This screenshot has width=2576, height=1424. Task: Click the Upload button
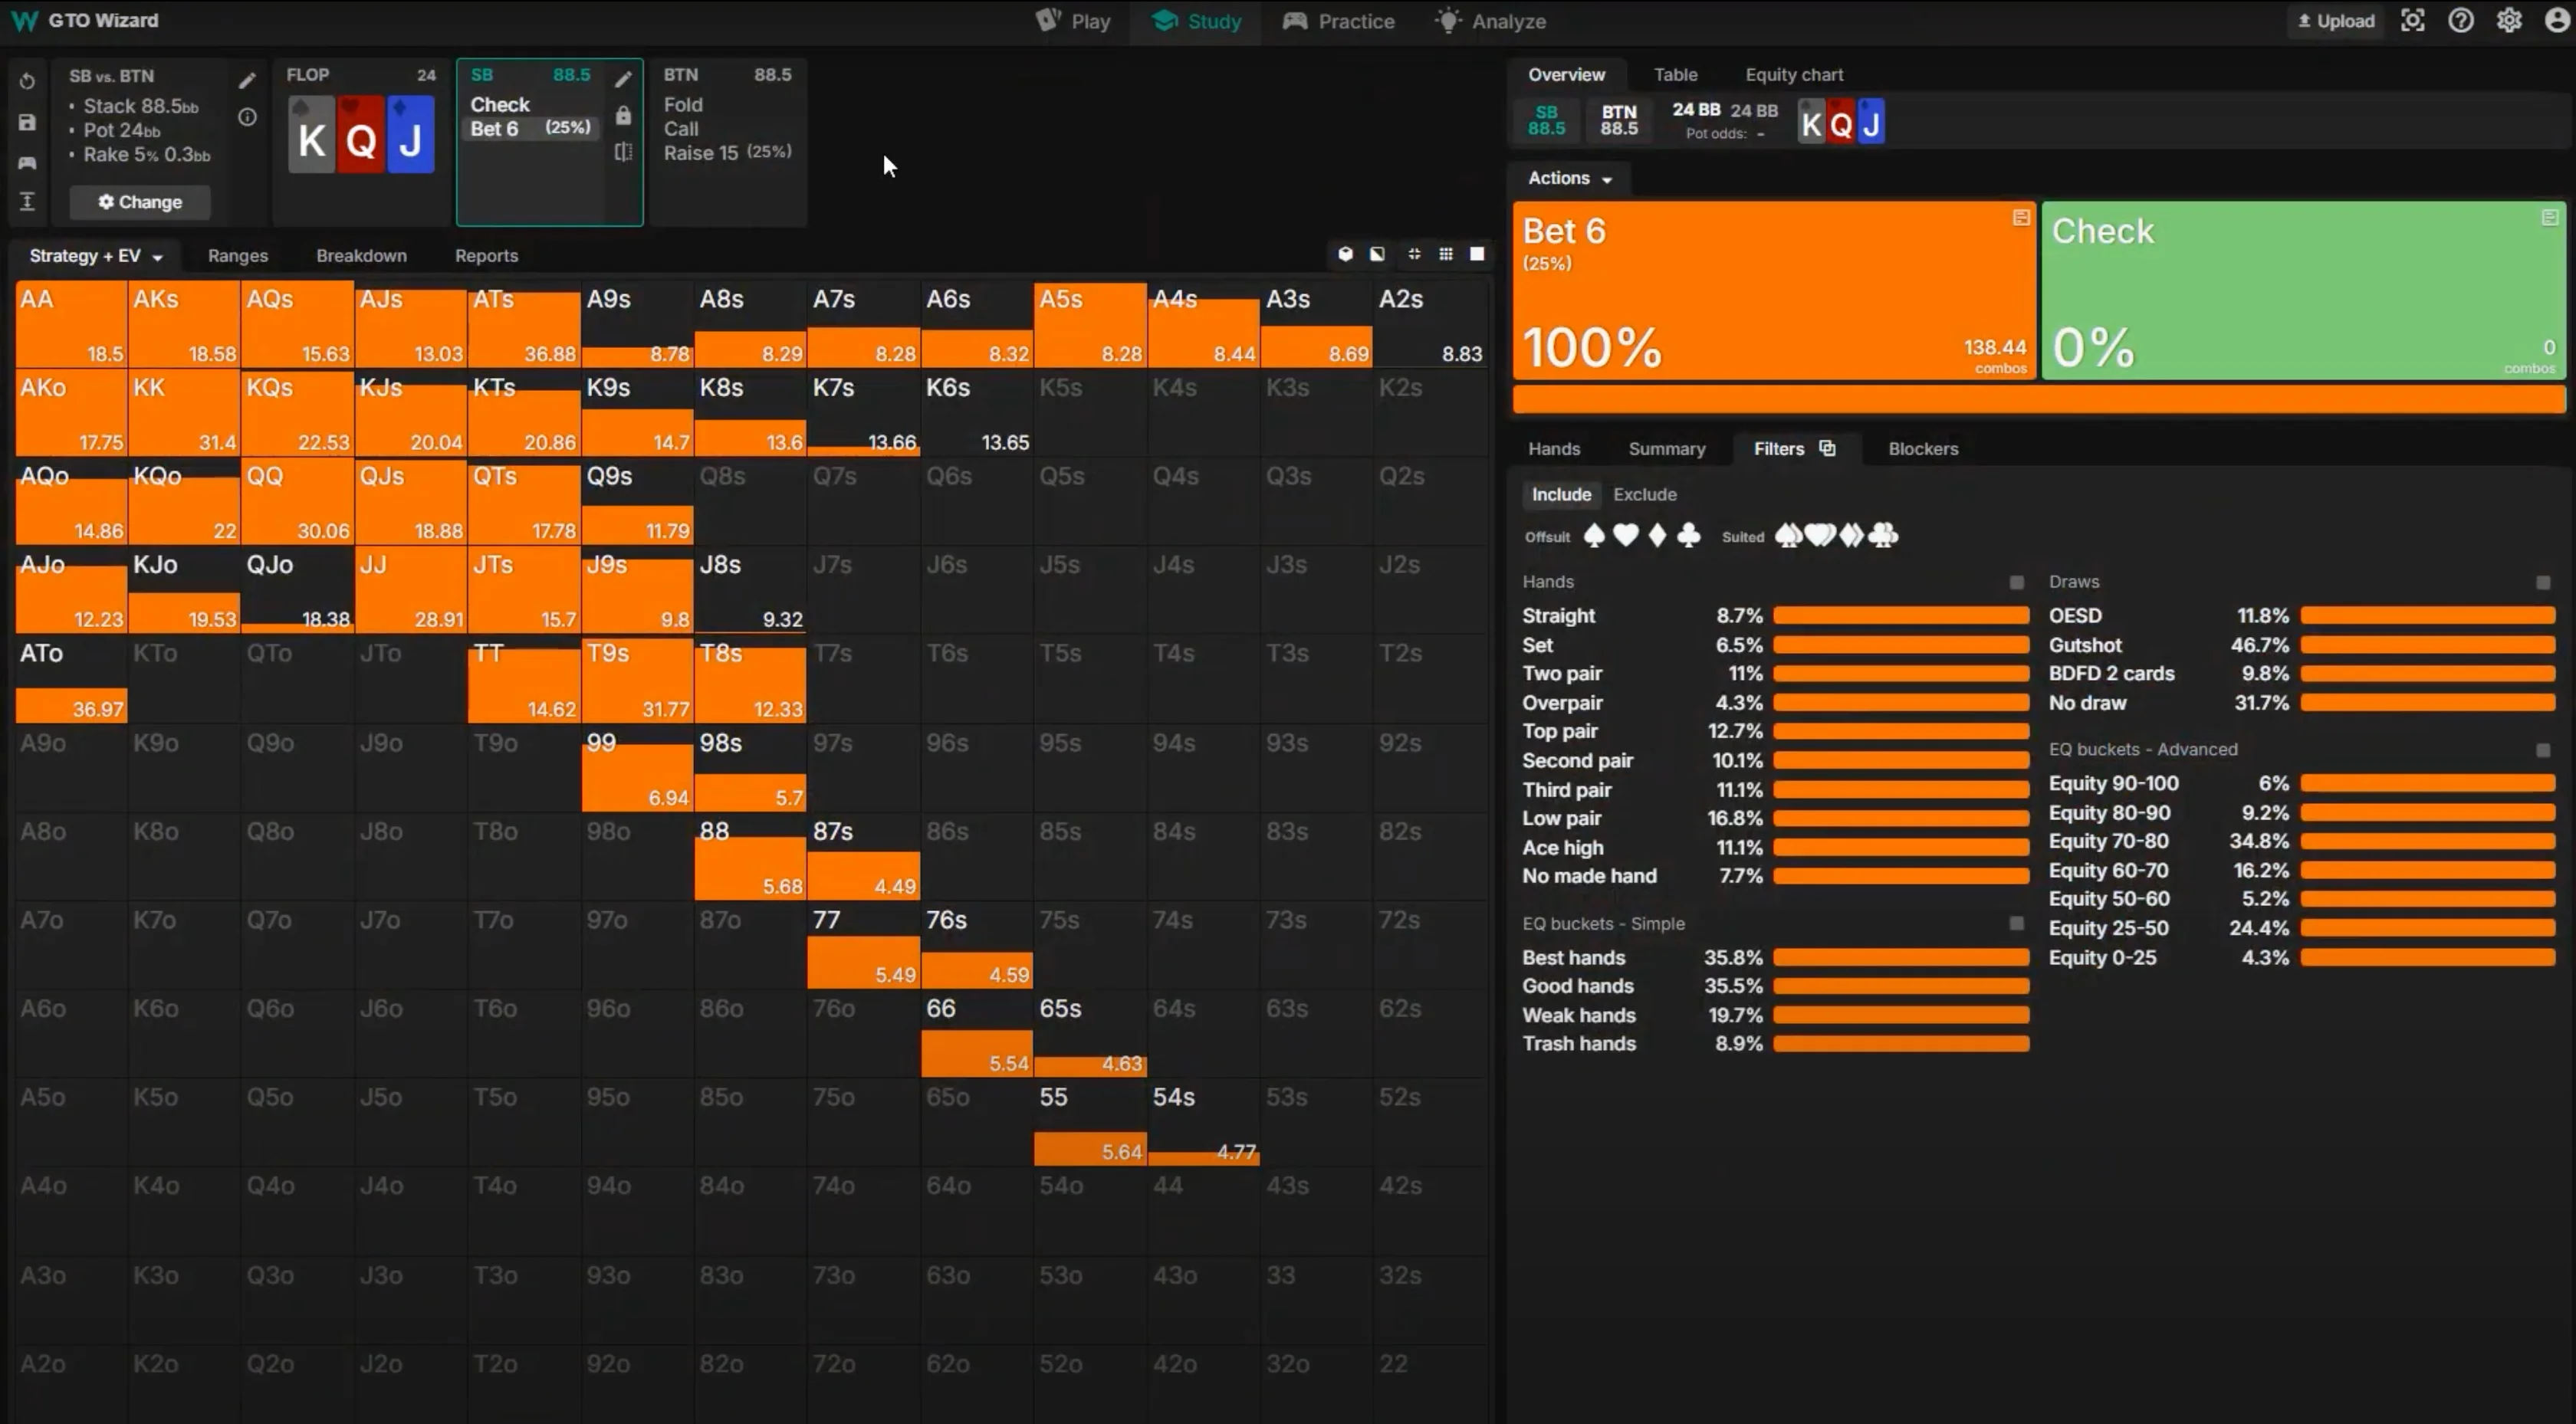pos(2335,21)
